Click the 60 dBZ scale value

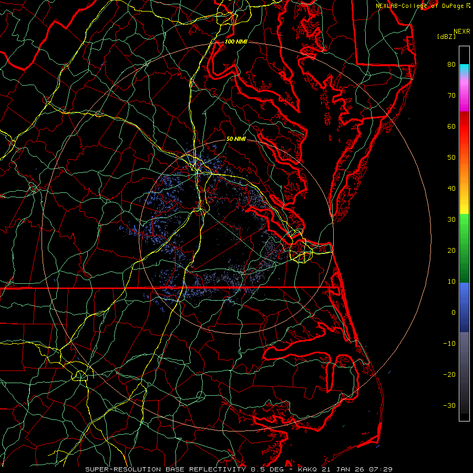451,126
